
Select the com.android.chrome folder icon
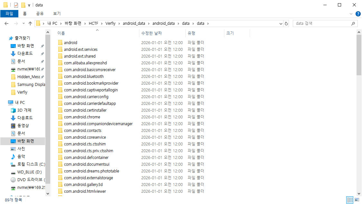click(60, 117)
